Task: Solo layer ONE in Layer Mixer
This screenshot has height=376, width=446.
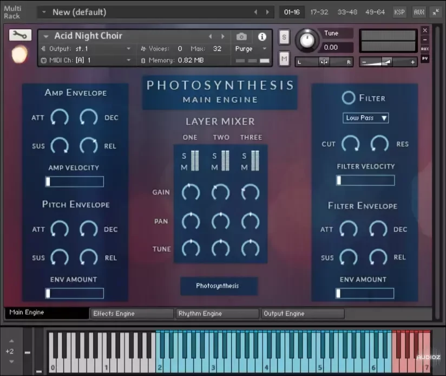Action: click(x=184, y=156)
